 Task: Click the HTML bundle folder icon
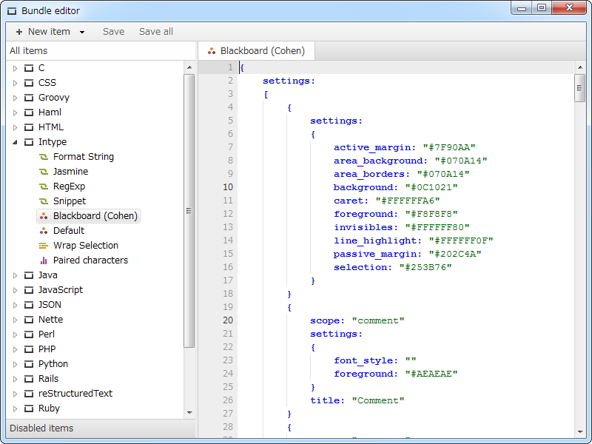point(29,127)
